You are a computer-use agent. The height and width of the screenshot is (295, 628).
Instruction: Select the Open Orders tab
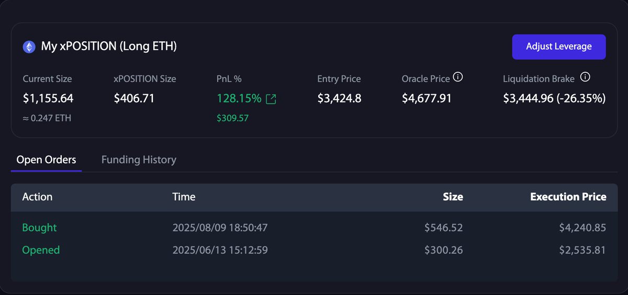point(46,160)
